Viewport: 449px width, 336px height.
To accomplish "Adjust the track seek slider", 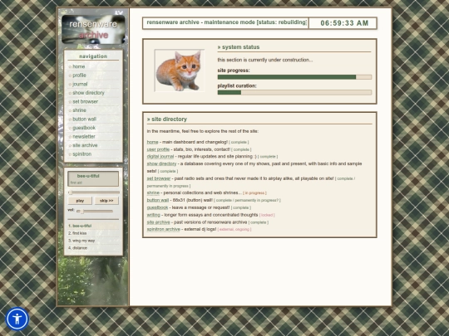I will [94, 192].
